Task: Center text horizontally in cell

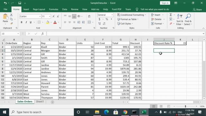Action: 70,22
